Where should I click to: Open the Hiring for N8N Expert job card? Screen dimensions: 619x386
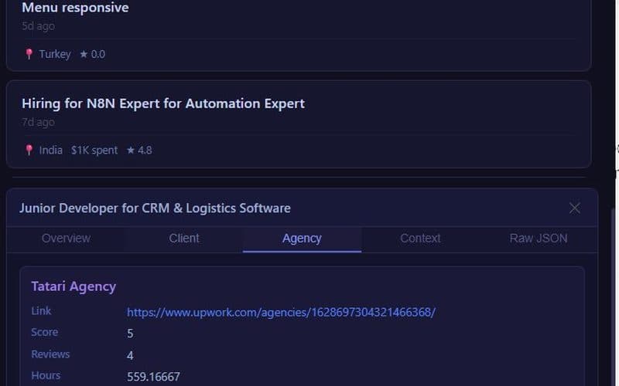point(299,124)
